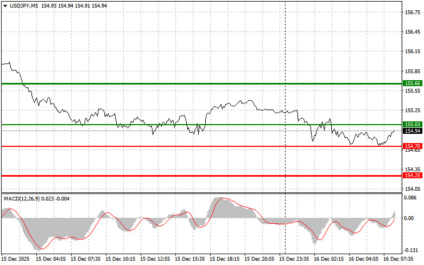Select the 155.03 green price label
The width and height of the screenshot is (424, 265).
(413, 125)
